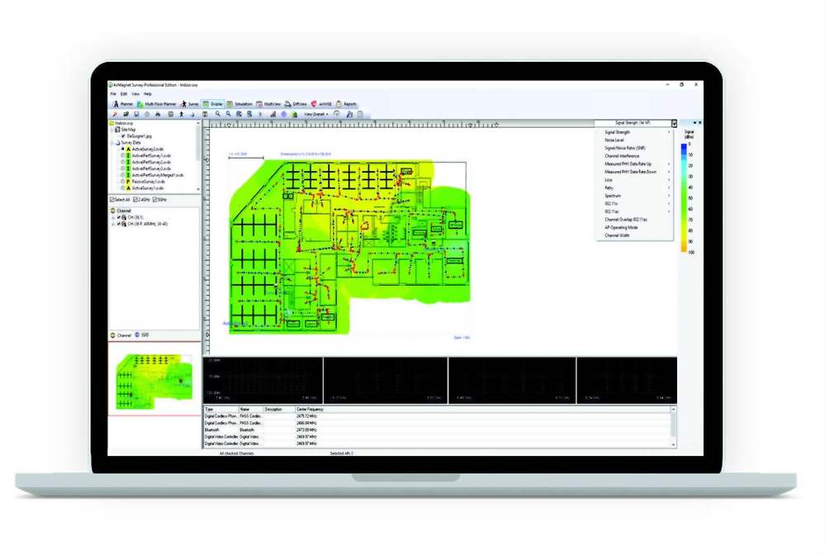Click the signal strength color legend bar
Viewport: 825px width, 555px height.
pos(684,197)
